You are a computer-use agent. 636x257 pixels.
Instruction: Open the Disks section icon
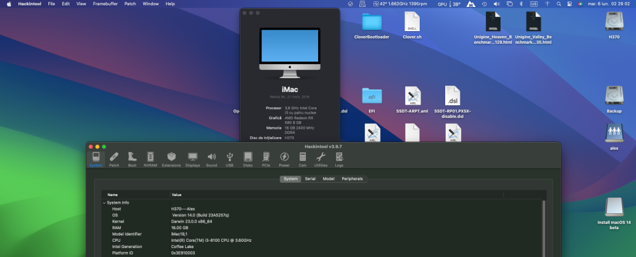point(248,159)
